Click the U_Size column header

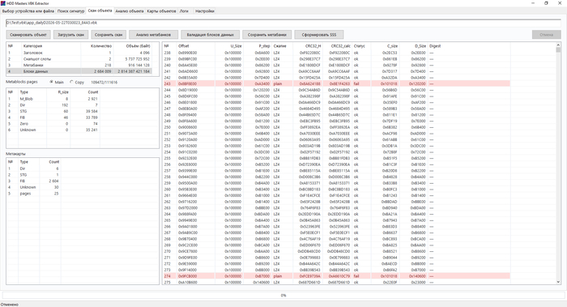[228, 46]
